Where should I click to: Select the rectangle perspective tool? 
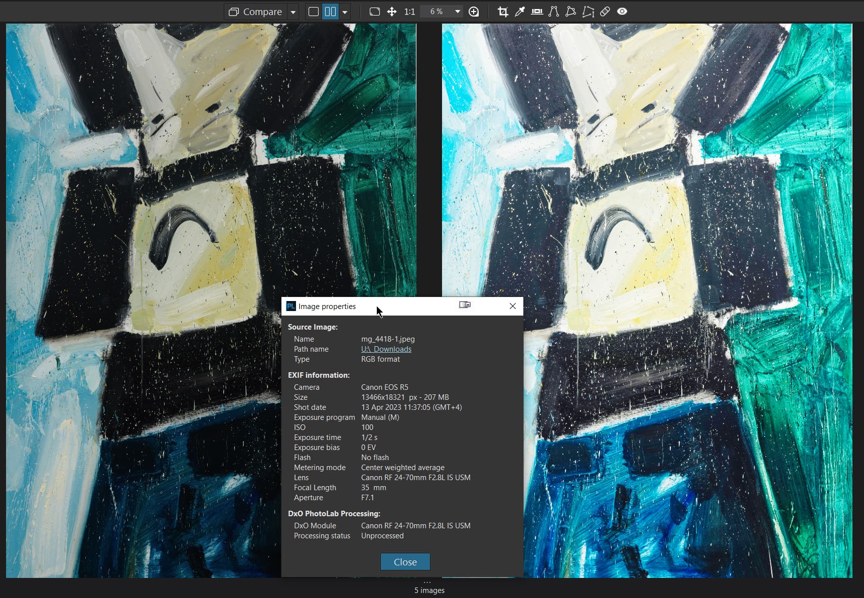[x=570, y=12]
